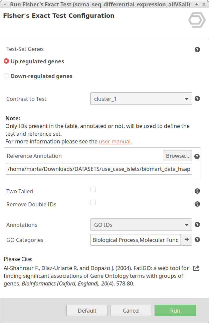Open citation external link icon

197,268
